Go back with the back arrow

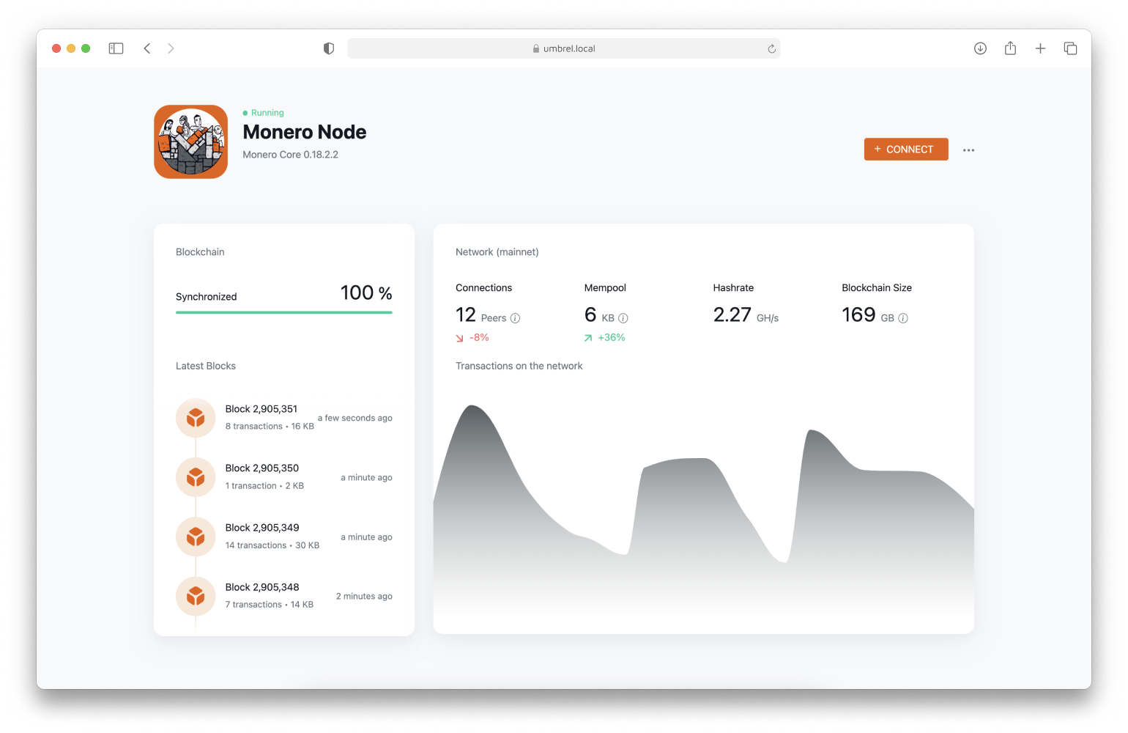pyautogui.click(x=147, y=48)
